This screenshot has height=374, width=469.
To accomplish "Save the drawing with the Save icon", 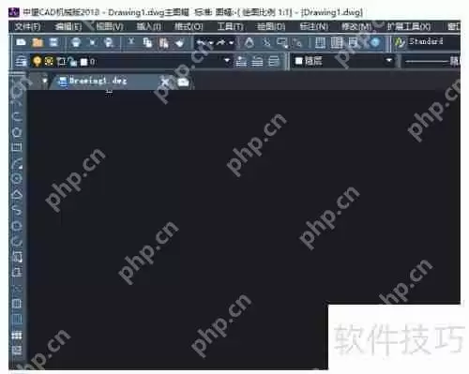I will click(x=53, y=42).
